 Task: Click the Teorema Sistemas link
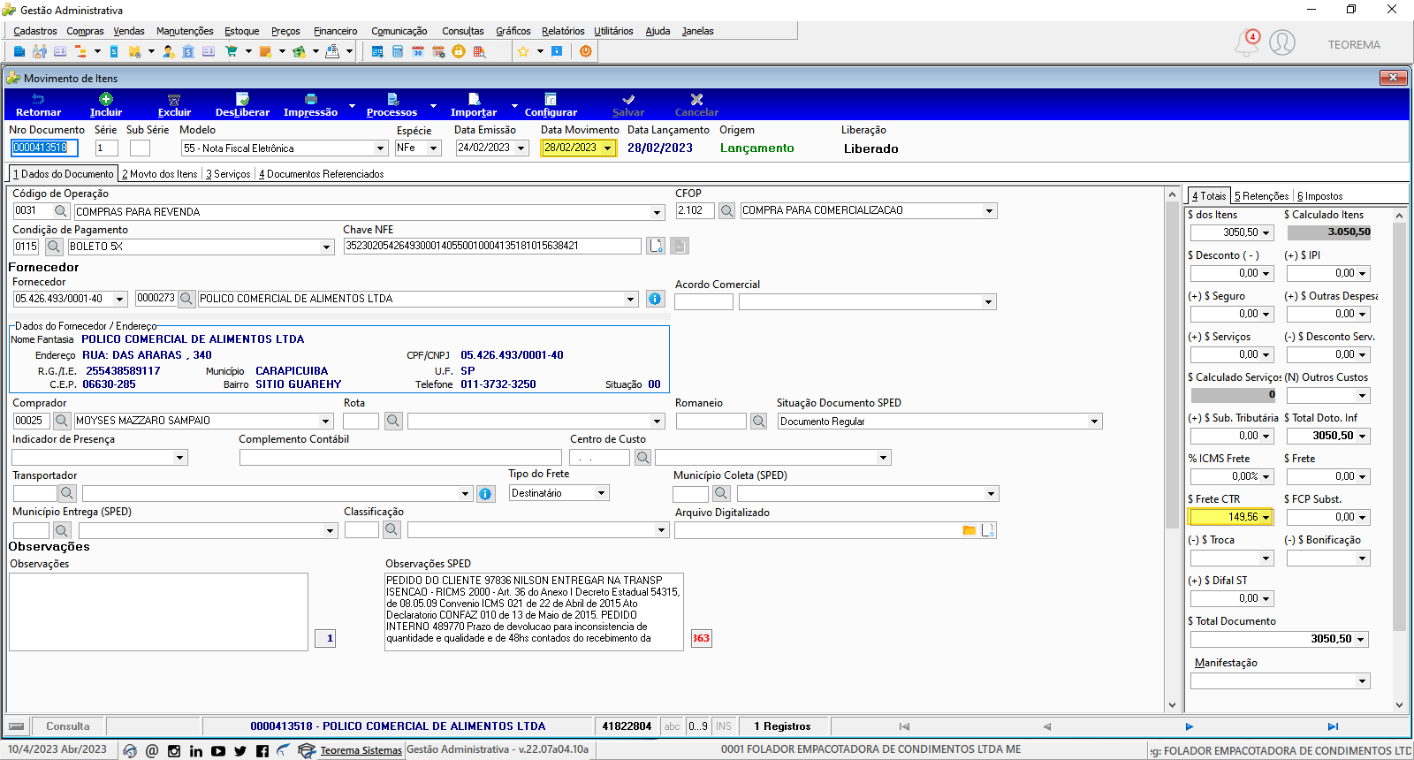coord(361,750)
